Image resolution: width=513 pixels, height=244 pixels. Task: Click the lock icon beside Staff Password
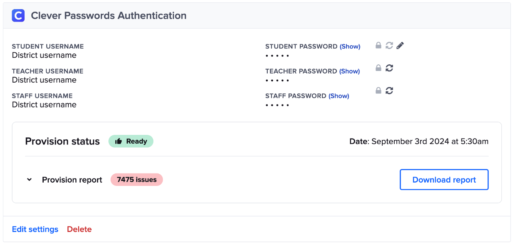[x=378, y=90]
